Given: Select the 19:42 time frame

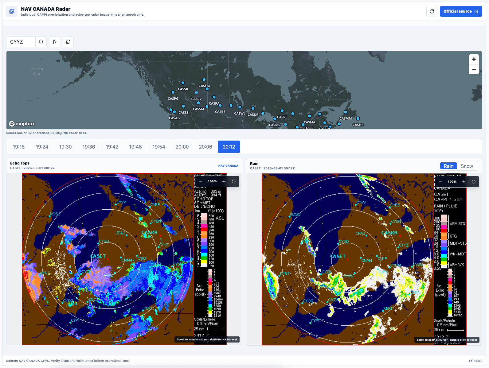Looking at the screenshot, I should click(x=112, y=147).
